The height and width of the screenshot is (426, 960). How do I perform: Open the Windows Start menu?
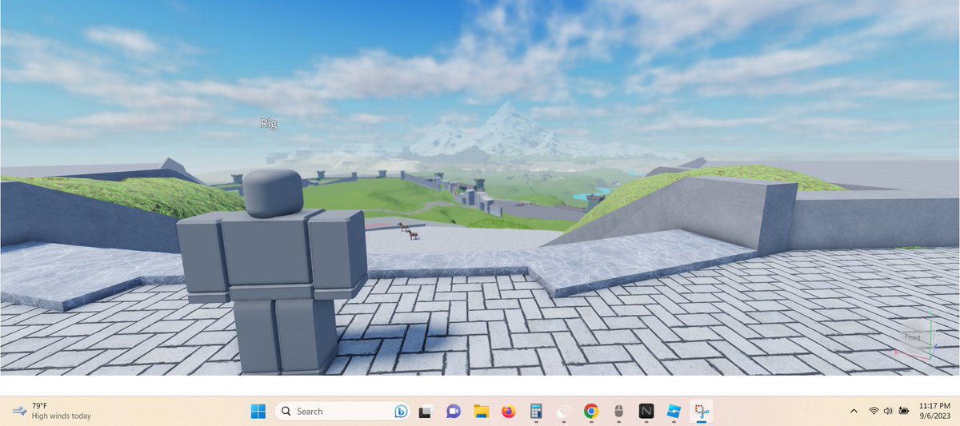pos(258,411)
